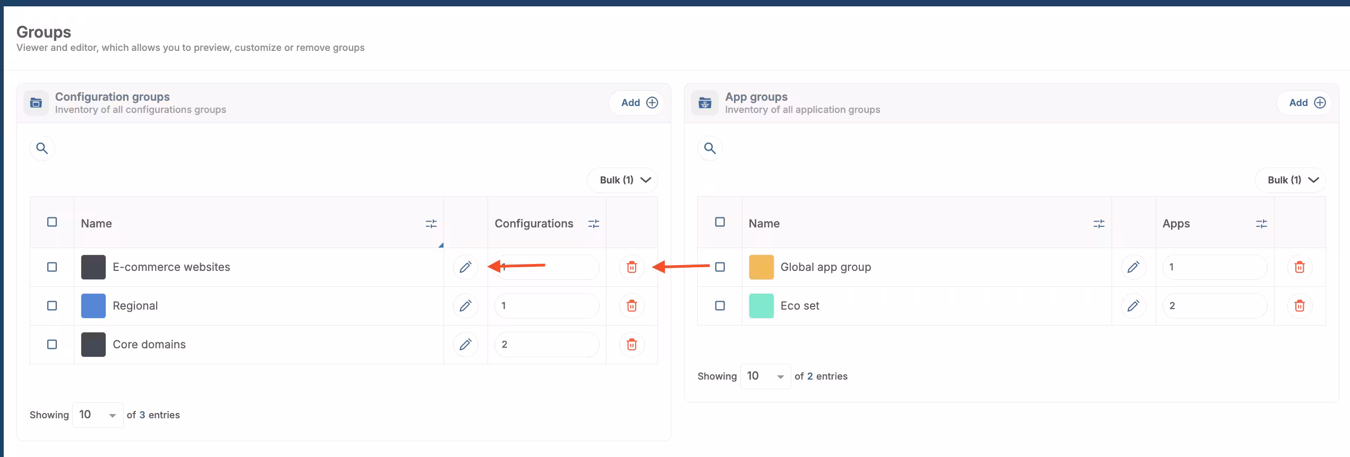Open search in Configuration groups panel
1350x457 pixels.
click(x=42, y=148)
